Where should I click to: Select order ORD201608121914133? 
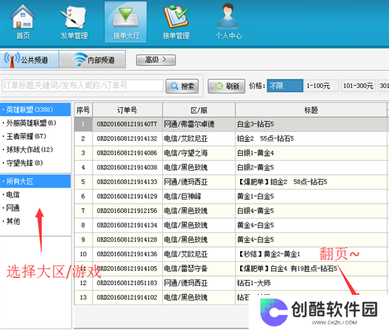click(x=127, y=182)
